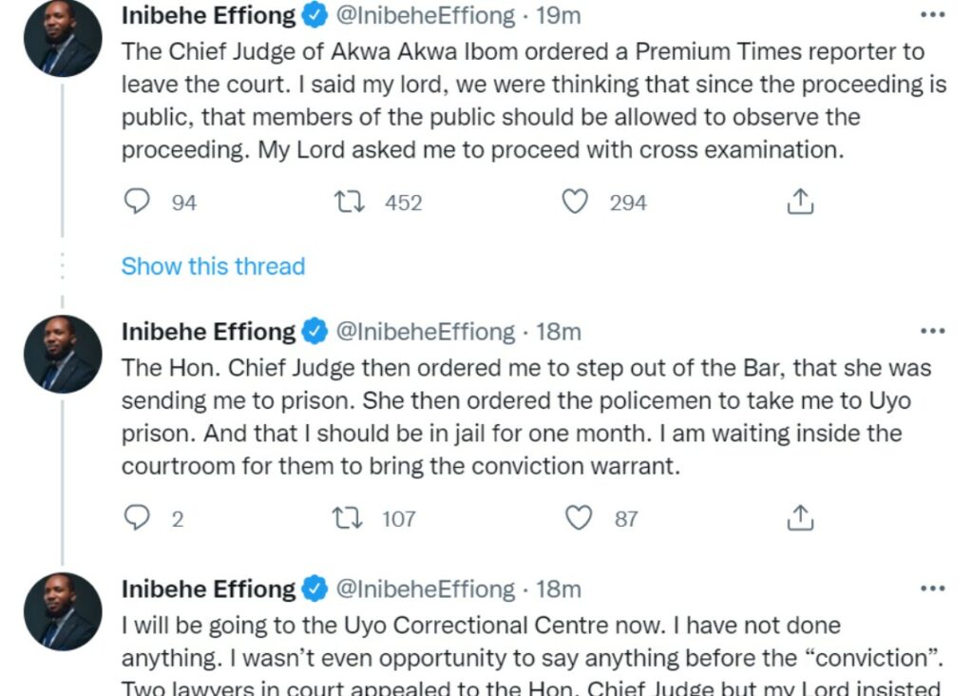The width and height of the screenshot is (973, 696).
Task: Share the first tweet in the thread
Action: (800, 202)
